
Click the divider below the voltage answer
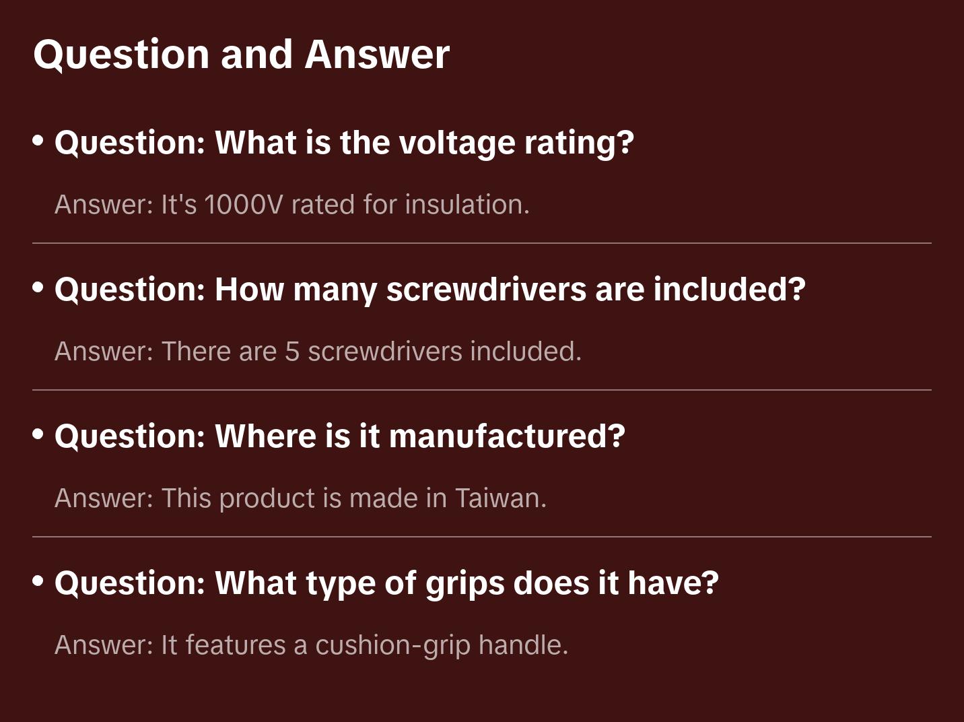pos(482,243)
